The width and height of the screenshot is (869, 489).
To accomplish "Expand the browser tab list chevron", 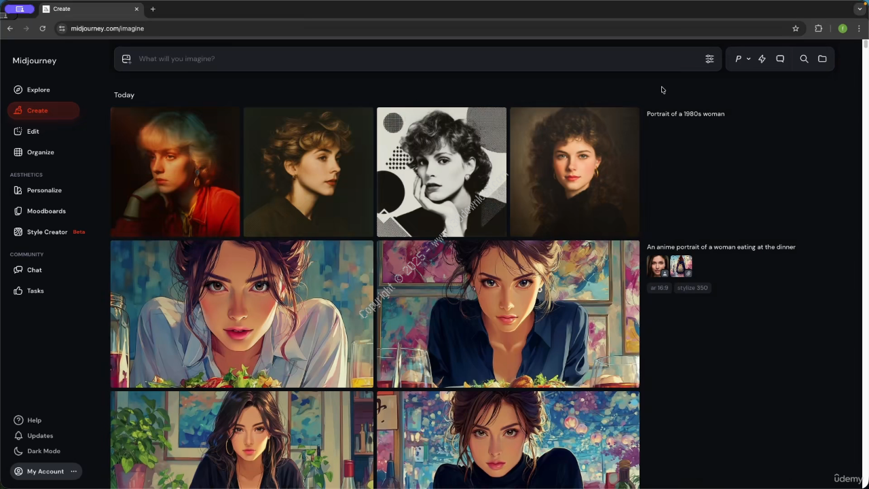I will (859, 9).
